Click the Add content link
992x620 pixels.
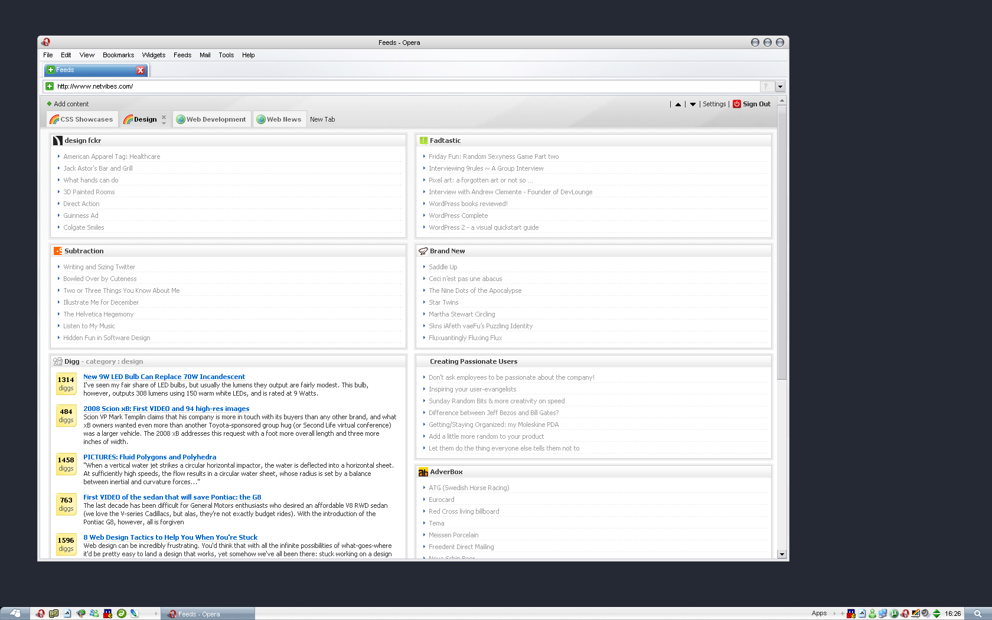[x=71, y=104]
